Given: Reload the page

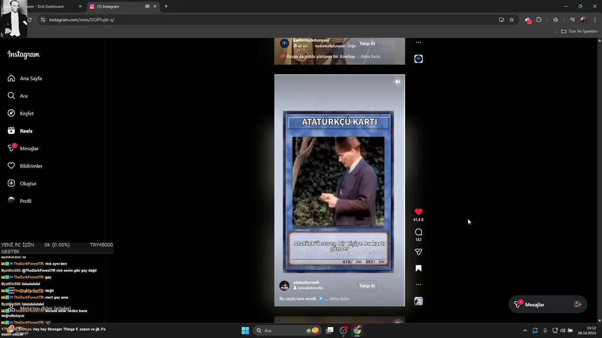Looking at the screenshot, I should 29,20.
